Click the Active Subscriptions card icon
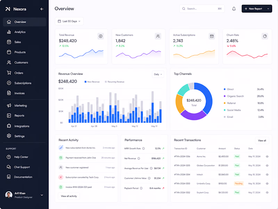The height and width of the screenshot is (209, 278). 212,36
